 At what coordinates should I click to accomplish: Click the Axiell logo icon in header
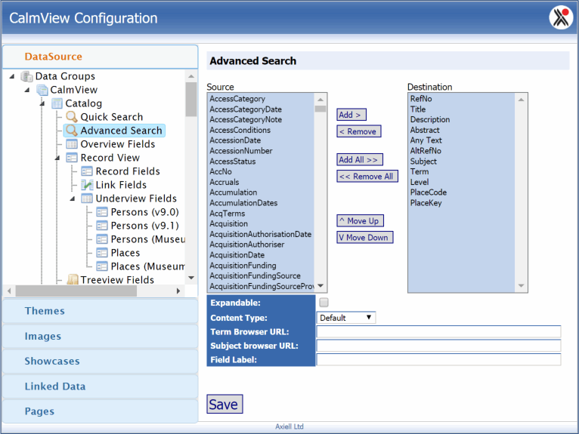pyautogui.click(x=561, y=17)
